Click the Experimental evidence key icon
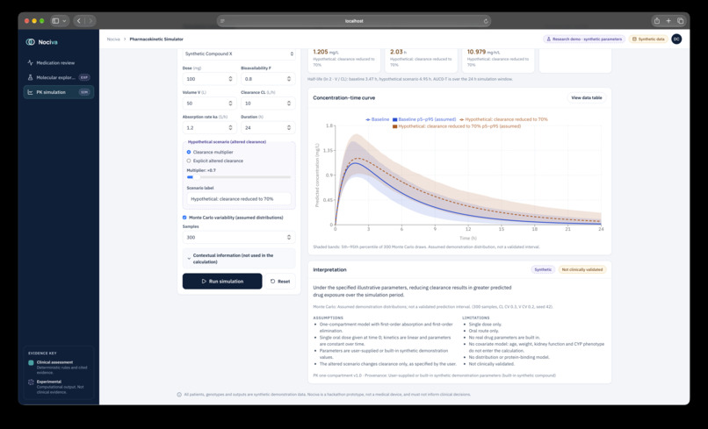 [x=31, y=383]
